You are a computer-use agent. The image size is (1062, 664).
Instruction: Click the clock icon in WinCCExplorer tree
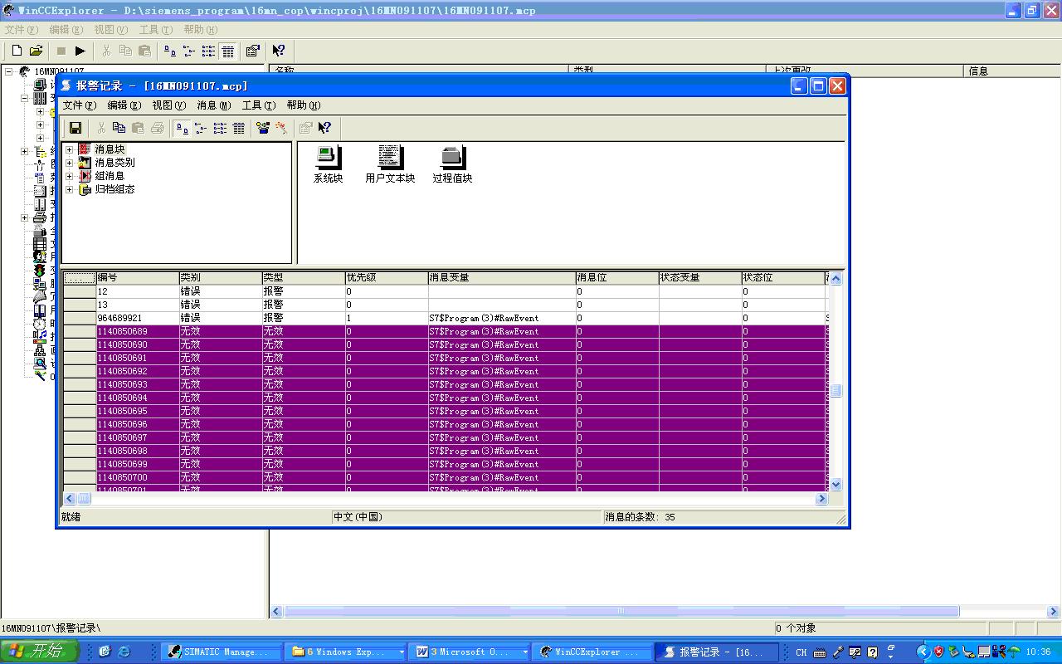point(40,324)
